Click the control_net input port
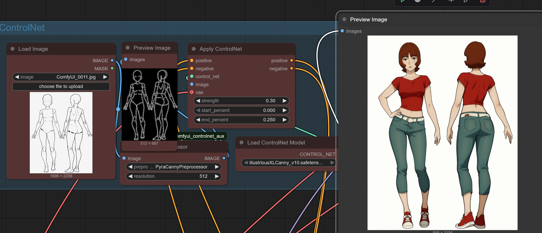Viewport: 542px width, 233px height. tap(192, 77)
